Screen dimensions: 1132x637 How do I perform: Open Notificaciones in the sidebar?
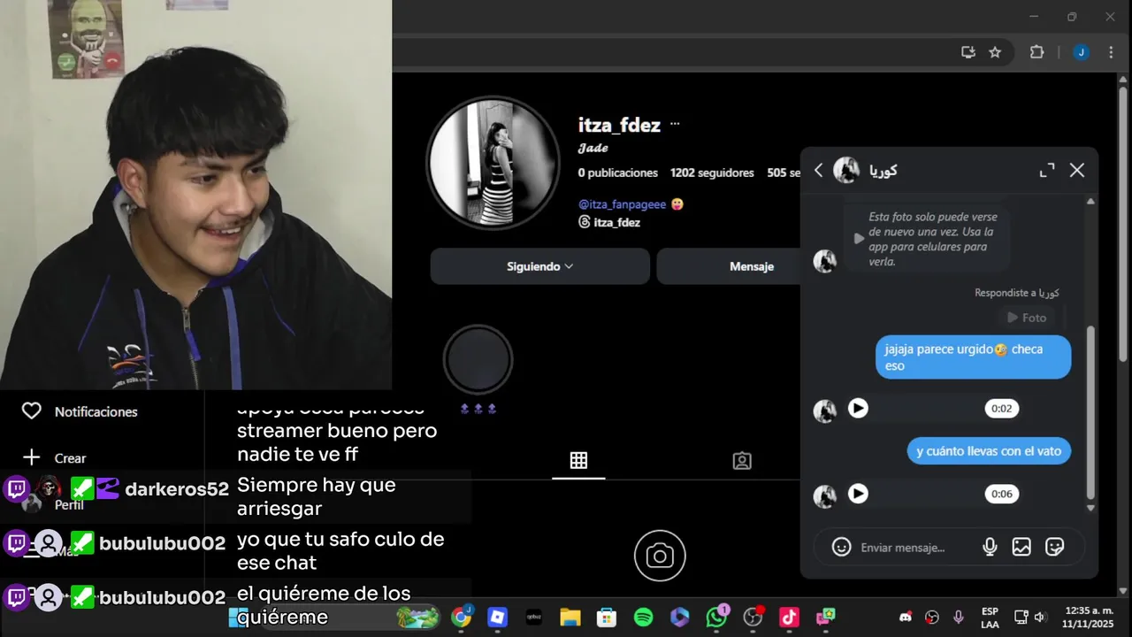tap(80, 411)
